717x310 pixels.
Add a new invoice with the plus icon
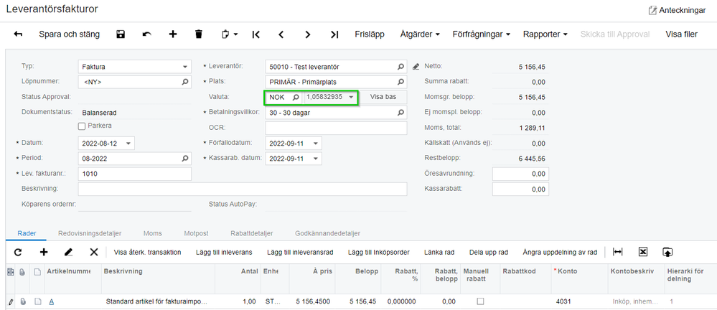pos(173,34)
